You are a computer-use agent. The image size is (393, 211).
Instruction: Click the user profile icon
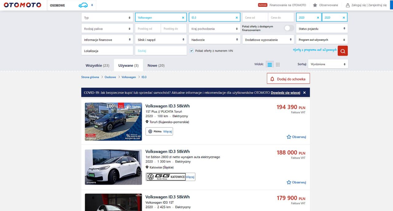(x=348, y=5)
